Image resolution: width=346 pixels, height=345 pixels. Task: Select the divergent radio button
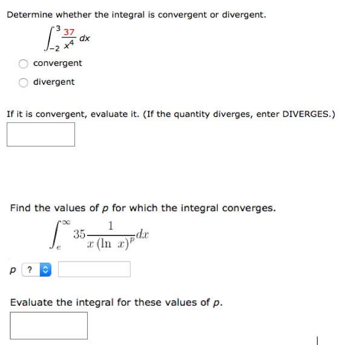coord(24,82)
